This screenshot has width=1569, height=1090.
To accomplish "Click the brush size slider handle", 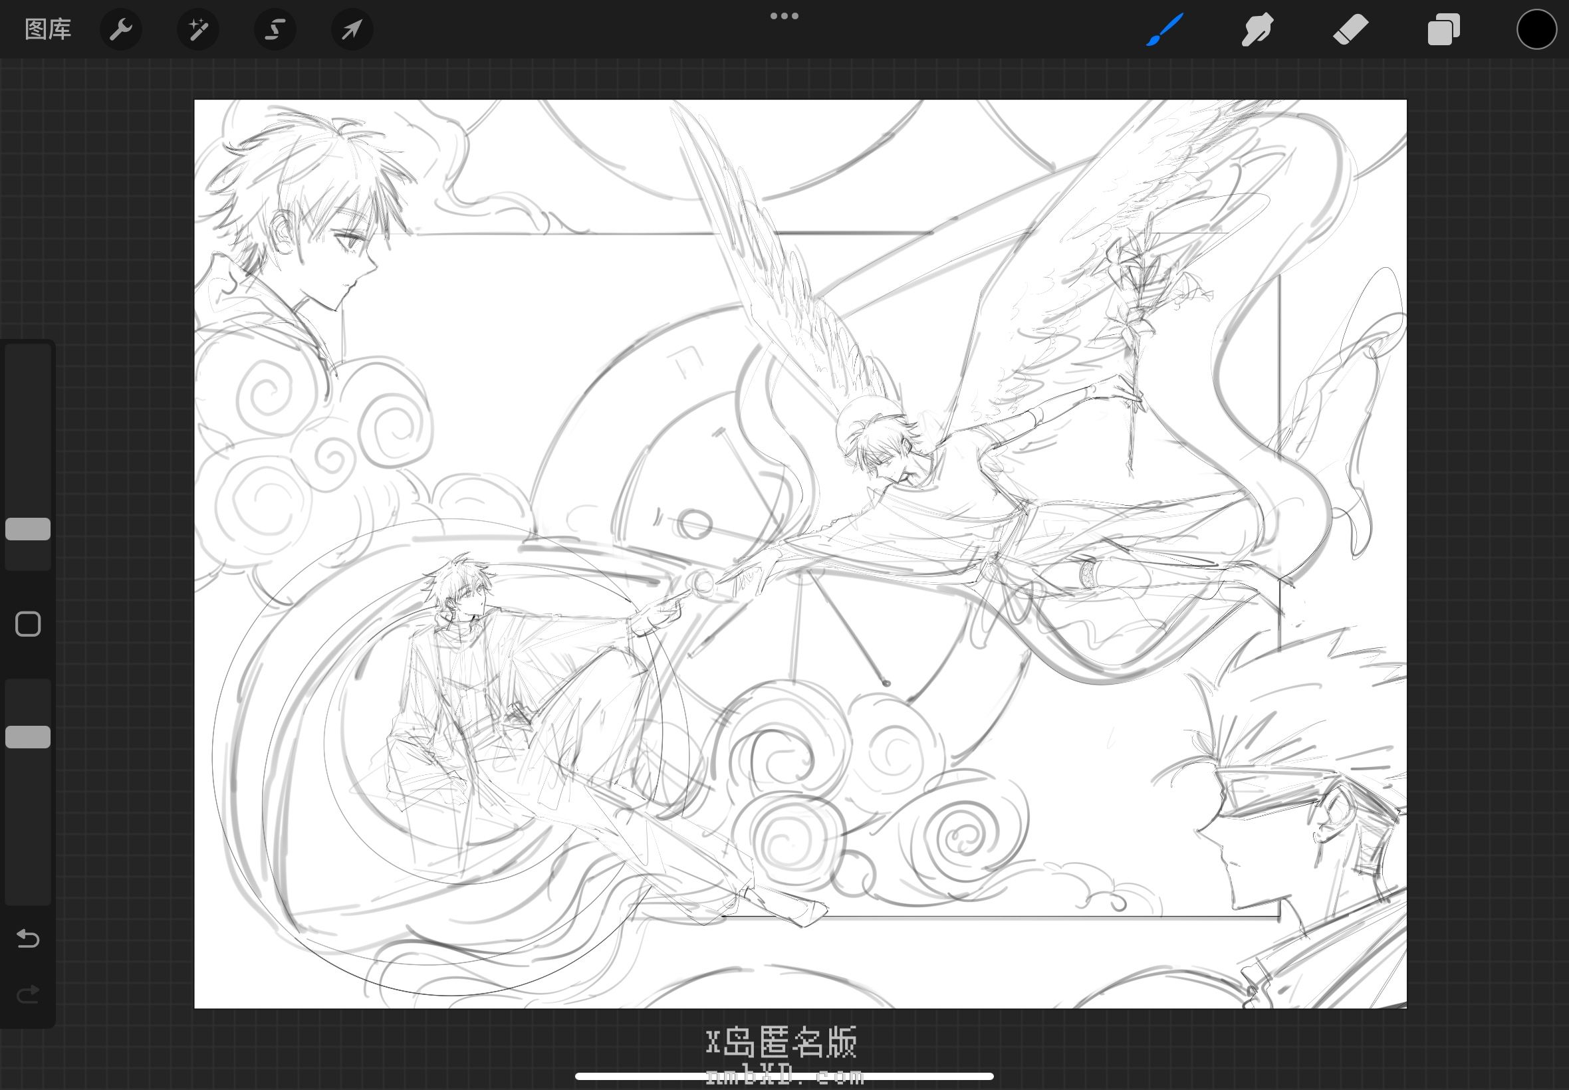I will coord(28,529).
